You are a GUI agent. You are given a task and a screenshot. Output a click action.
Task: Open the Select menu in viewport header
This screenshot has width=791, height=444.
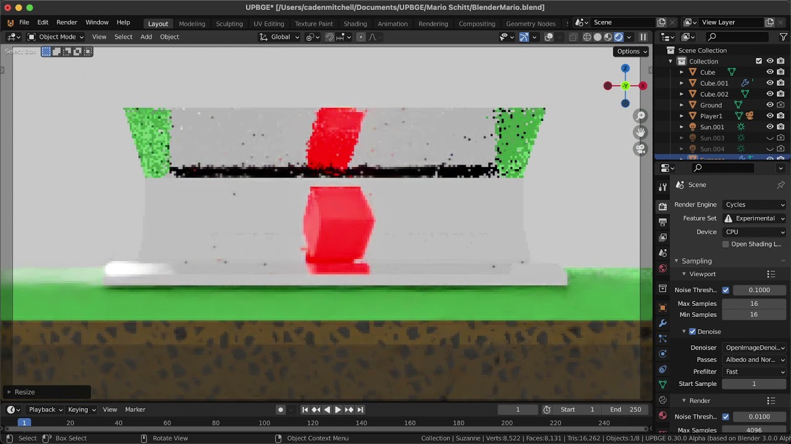click(124, 37)
